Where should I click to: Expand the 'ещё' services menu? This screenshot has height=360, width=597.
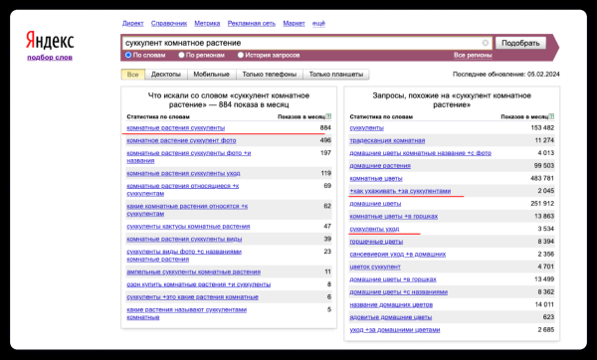(318, 23)
